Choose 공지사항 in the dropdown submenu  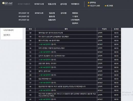coord(63,13)
